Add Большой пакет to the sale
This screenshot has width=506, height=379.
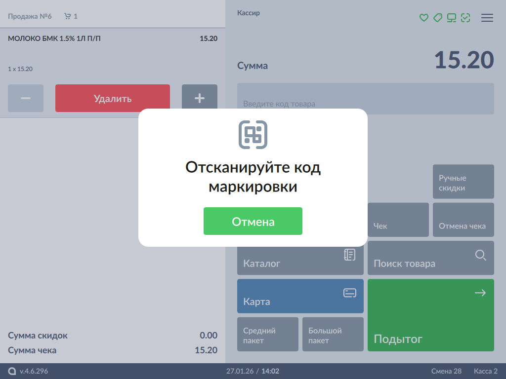click(x=333, y=334)
